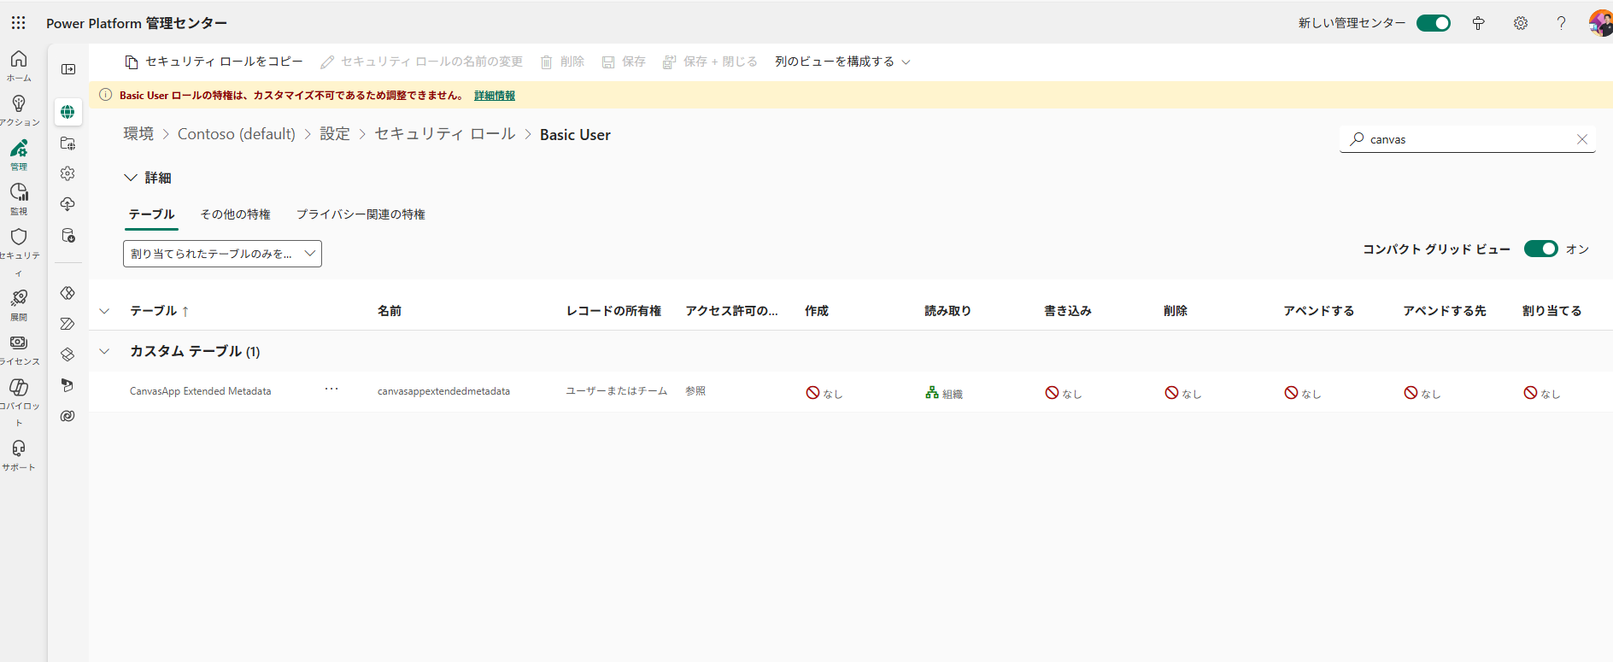The height and width of the screenshot is (662, 1613).
Task: Go to Contoso (default) breadcrumb
Action: click(237, 134)
